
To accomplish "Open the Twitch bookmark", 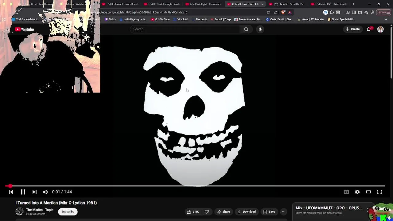I will tap(111, 19).
